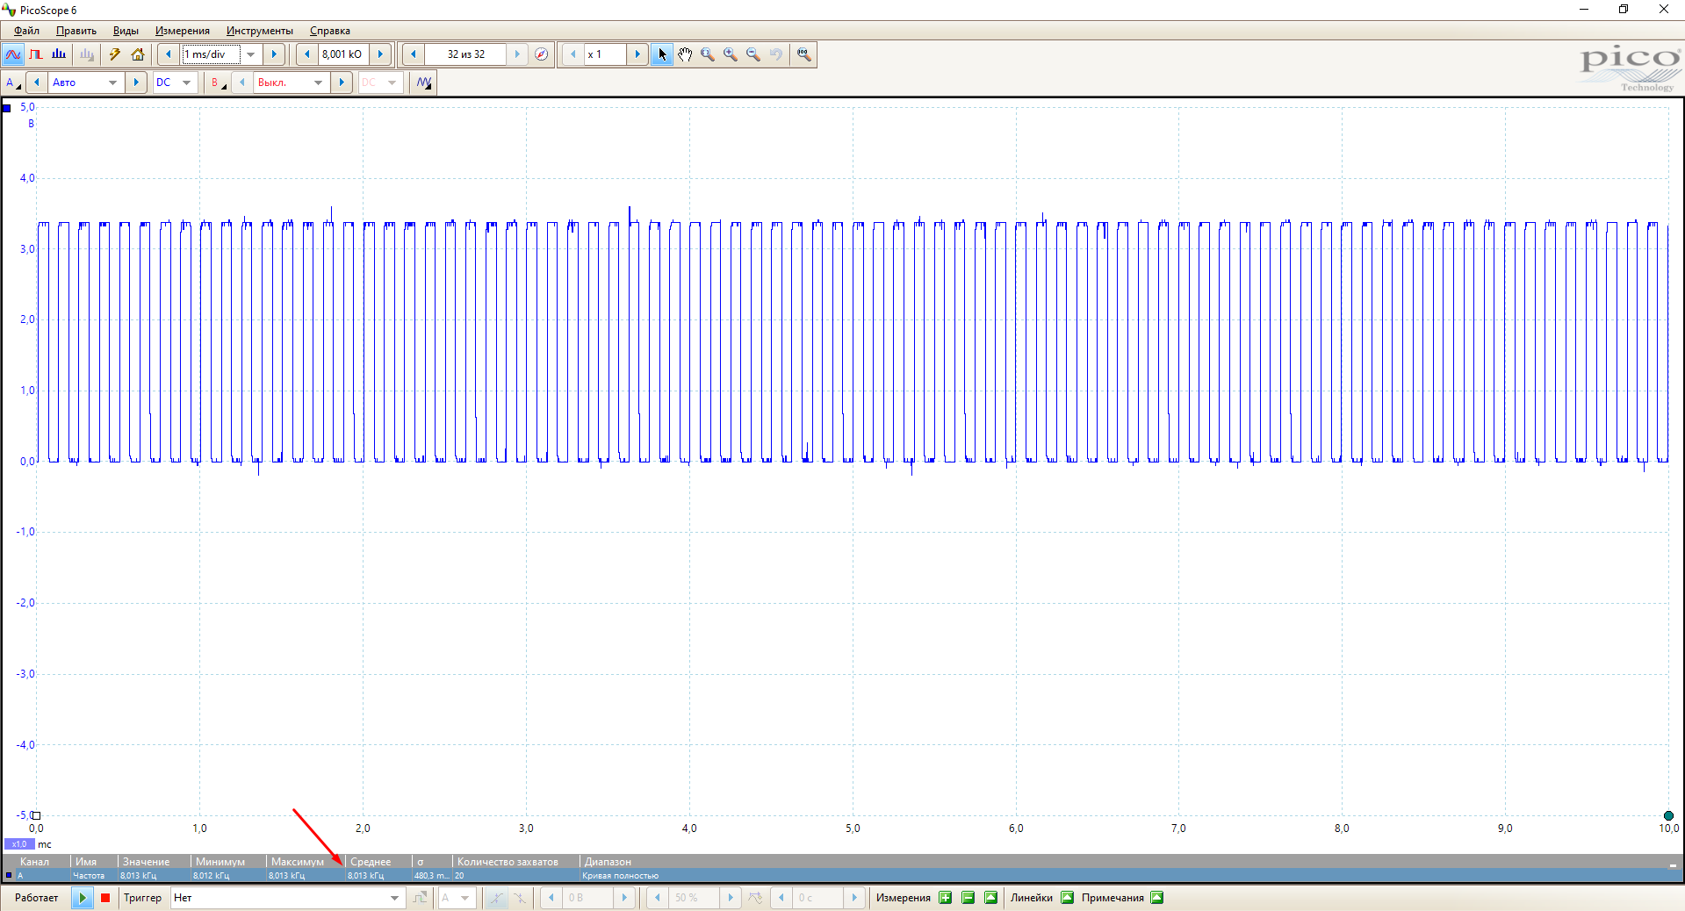The width and height of the screenshot is (1685, 911).
Task: Select the Hand pan tool
Action: 685,54
